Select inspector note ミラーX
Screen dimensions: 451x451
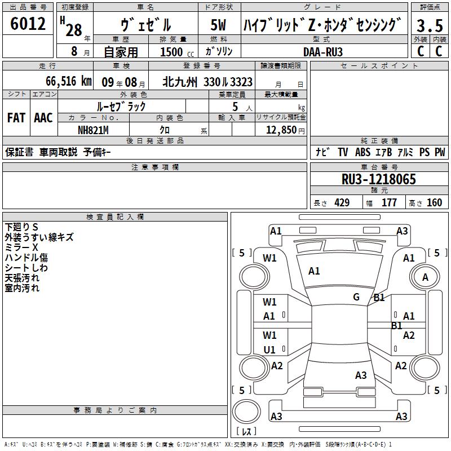click(x=21, y=247)
